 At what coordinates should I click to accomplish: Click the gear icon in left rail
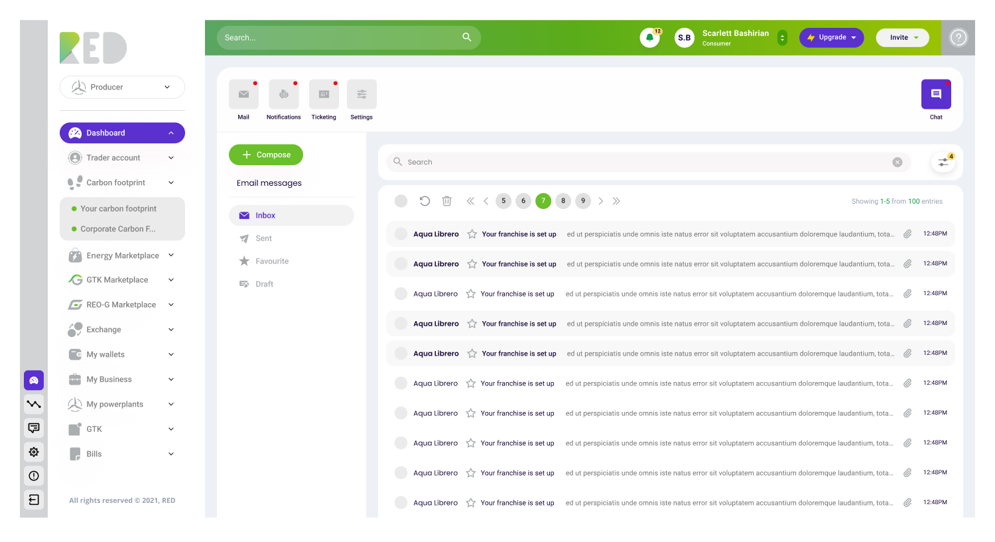(x=34, y=452)
